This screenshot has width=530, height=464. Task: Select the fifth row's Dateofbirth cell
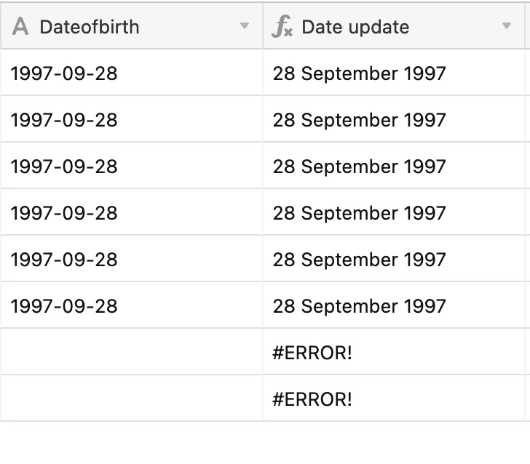click(x=64, y=260)
